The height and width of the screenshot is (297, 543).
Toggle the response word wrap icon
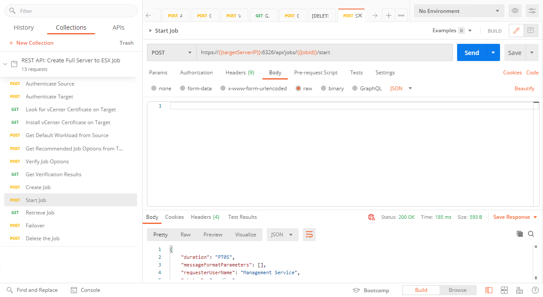[309, 235]
